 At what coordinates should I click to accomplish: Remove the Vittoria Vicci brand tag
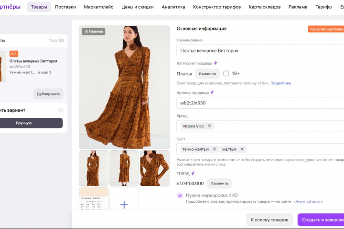[210, 126]
